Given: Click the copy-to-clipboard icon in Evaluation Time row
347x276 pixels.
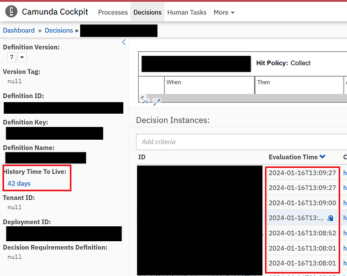Looking at the screenshot, I should coord(330,218).
